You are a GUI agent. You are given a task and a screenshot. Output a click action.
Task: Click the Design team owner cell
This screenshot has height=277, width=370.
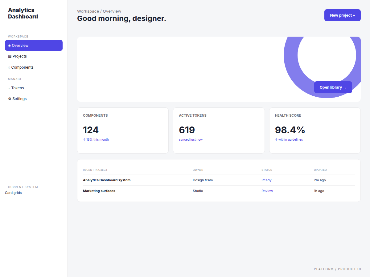(x=203, y=180)
